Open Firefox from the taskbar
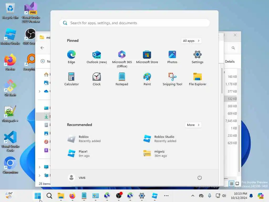This screenshot has height=202, width=269. 73,196
